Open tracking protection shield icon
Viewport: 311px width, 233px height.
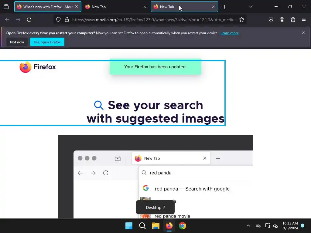point(58,20)
